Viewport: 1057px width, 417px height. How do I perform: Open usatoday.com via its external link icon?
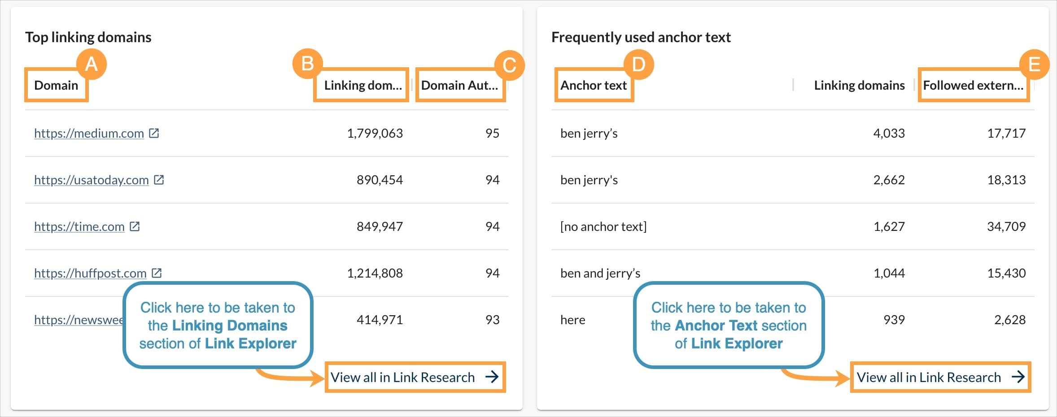pyautogui.click(x=159, y=179)
